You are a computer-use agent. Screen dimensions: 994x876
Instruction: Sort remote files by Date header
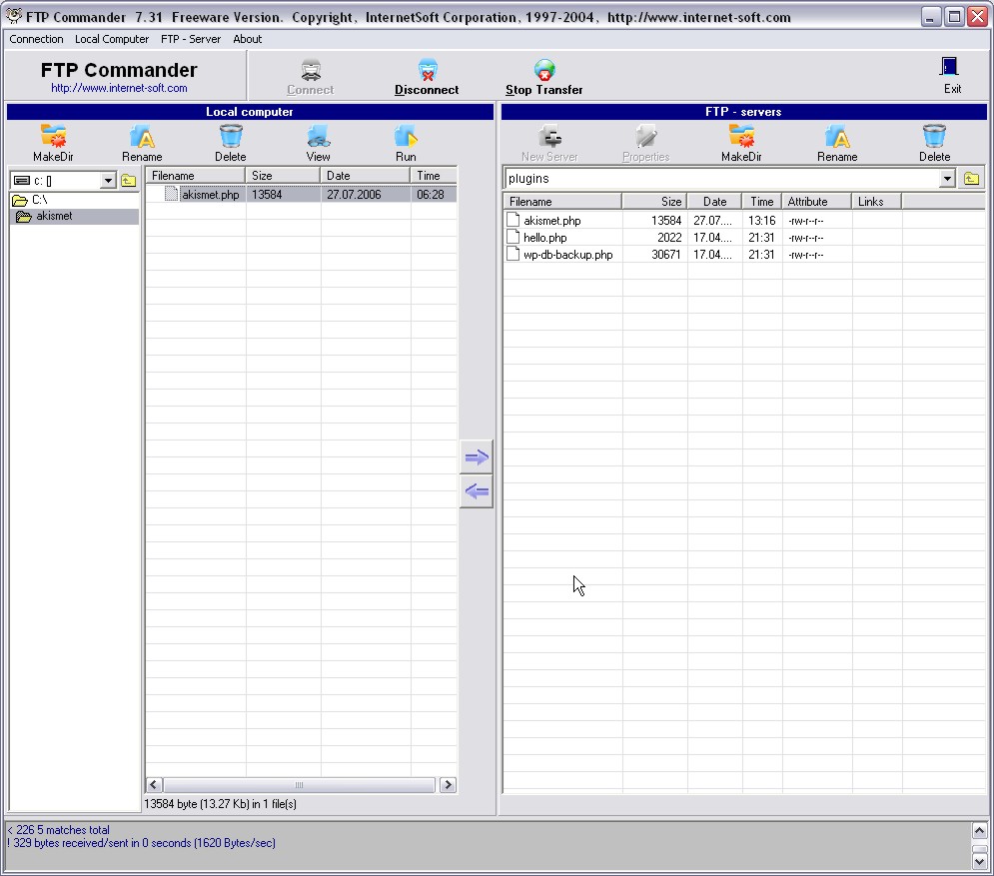(x=714, y=202)
